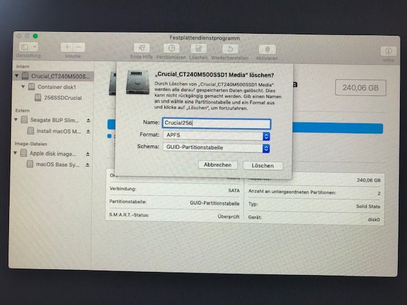The height and width of the screenshot is (305, 407).
Task: Open the Schema dropdown GUID-Partitionstabelle
Action: (216, 148)
